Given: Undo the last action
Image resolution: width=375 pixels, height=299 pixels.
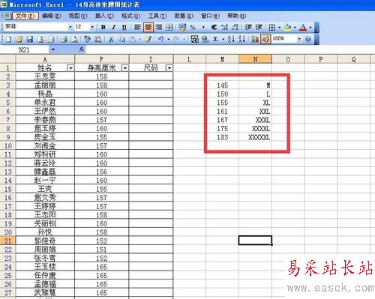Looking at the screenshot, I should (x=161, y=39).
